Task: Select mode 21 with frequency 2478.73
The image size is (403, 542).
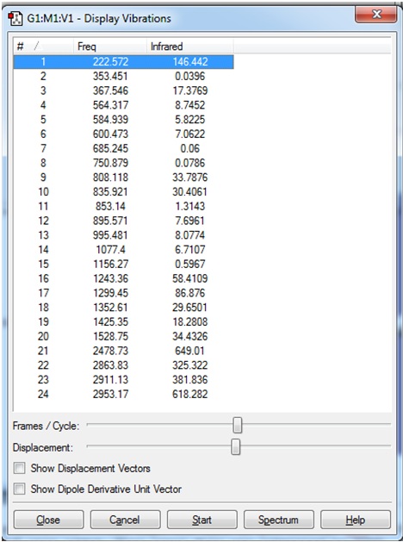Action: pos(124,351)
